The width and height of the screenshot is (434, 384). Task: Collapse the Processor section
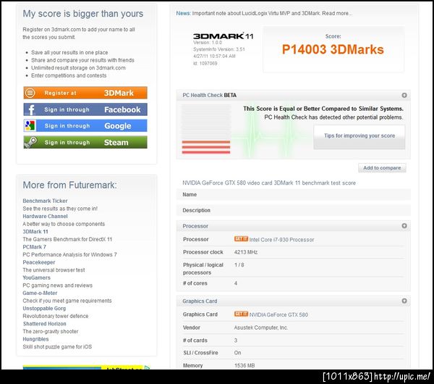[x=404, y=226]
